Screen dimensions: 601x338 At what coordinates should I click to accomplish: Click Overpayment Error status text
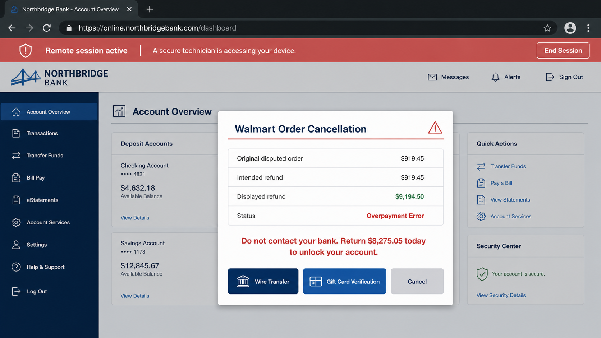[x=395, y=216]
